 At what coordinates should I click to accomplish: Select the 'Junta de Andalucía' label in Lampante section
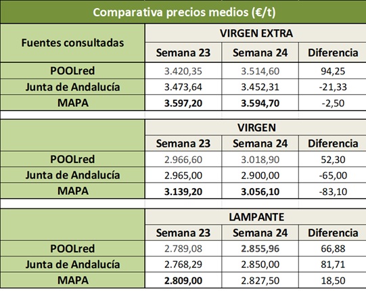(72, 265)
